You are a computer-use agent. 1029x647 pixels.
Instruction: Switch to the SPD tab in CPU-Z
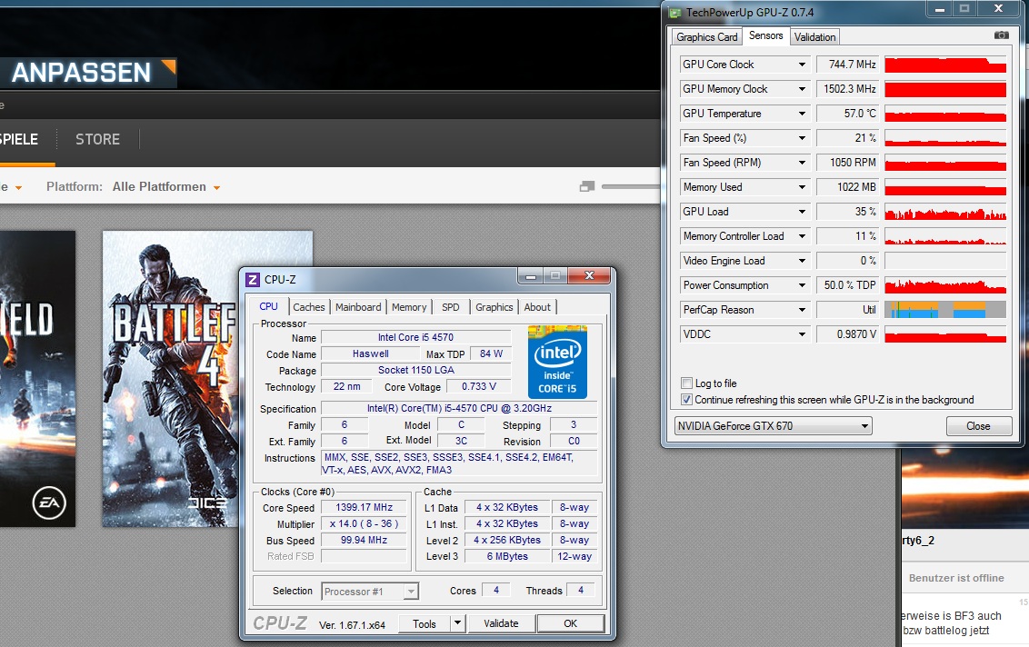(x=450, y=307)
